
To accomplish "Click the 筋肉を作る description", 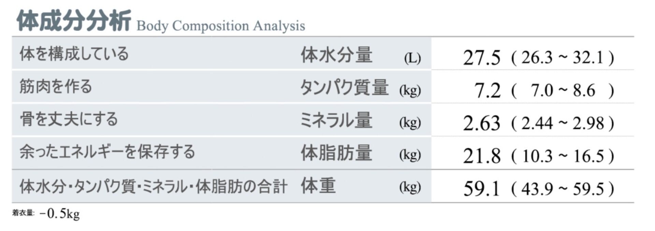I will pyautogui.click(x=56, y=86).
